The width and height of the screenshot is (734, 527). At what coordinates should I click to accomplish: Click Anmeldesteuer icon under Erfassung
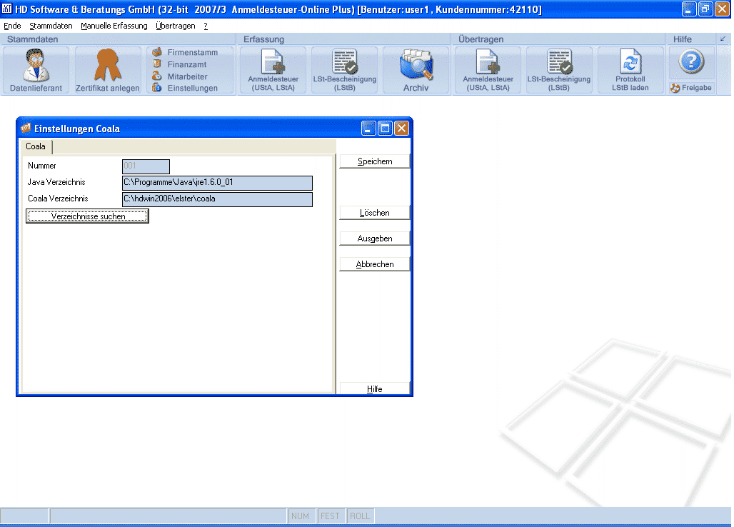(x=273, y=70)
